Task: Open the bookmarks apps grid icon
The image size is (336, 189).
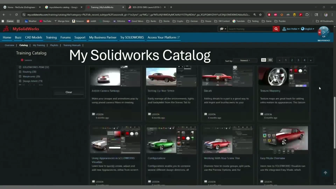Action: 18,21
